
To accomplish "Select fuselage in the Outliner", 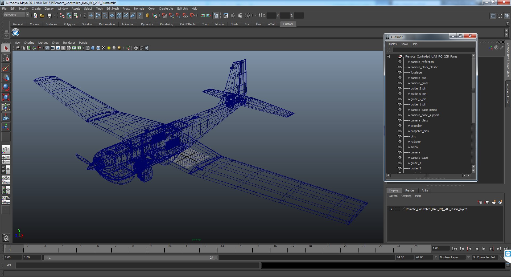I will click(416, 72).
